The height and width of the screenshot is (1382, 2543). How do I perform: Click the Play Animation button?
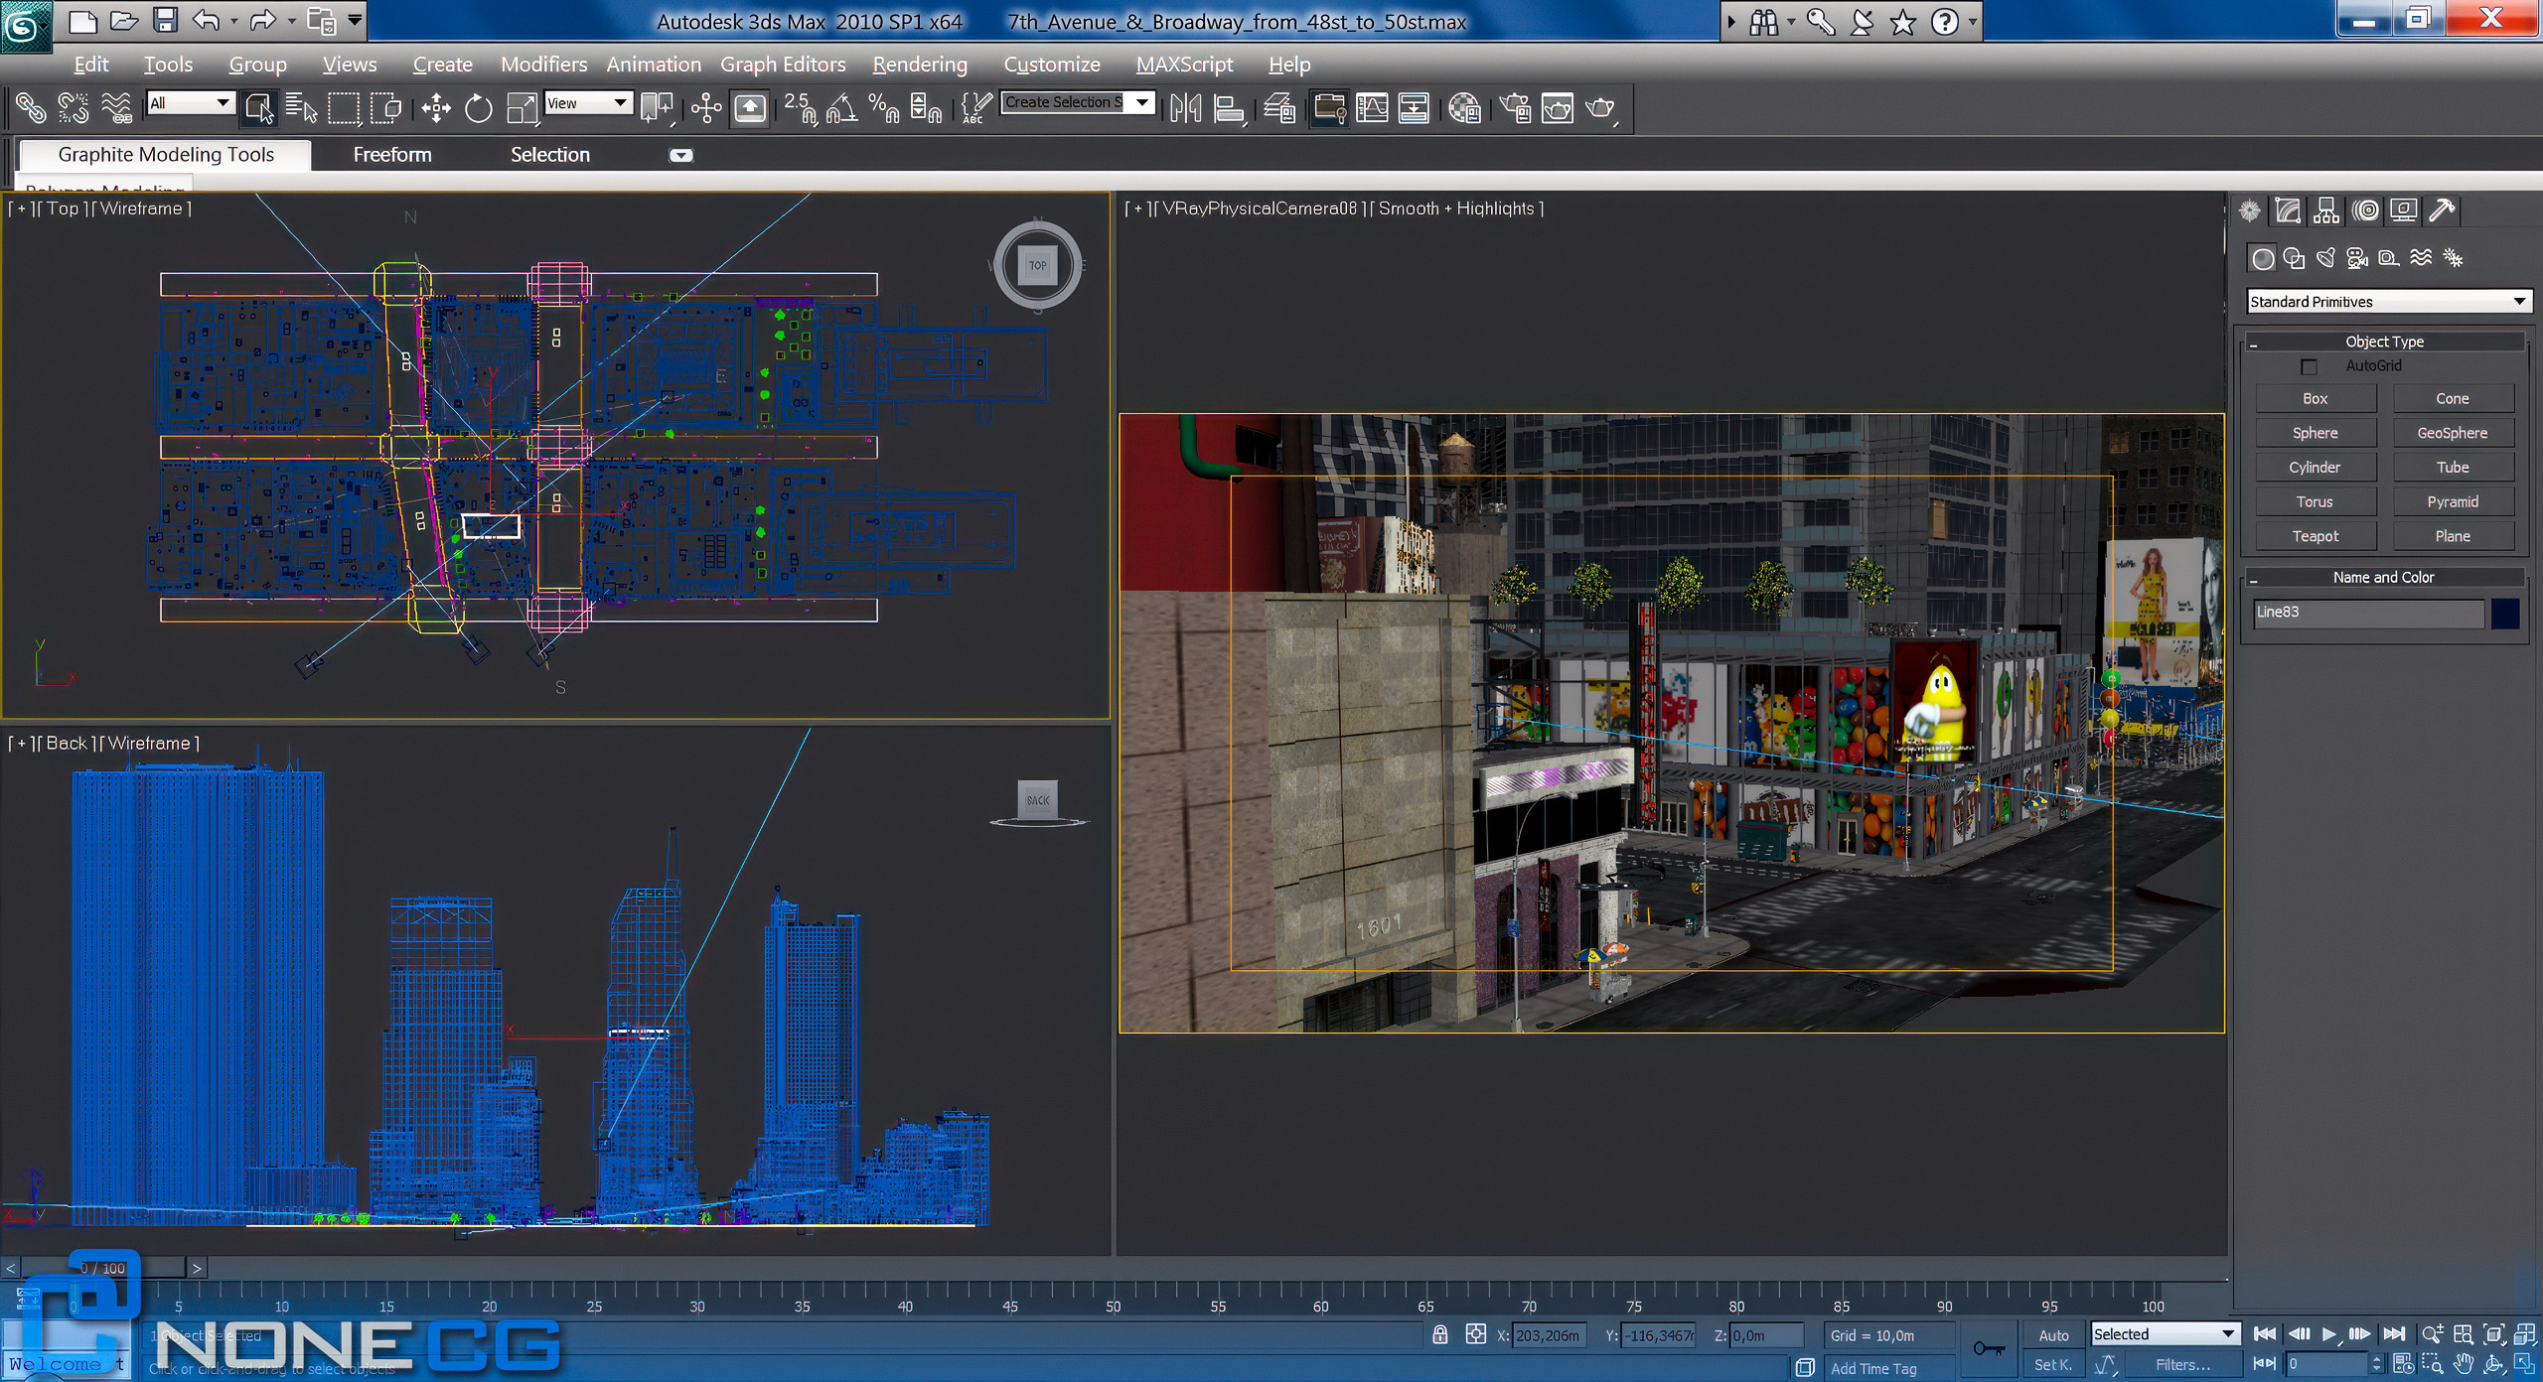tap(2328, 1334)
